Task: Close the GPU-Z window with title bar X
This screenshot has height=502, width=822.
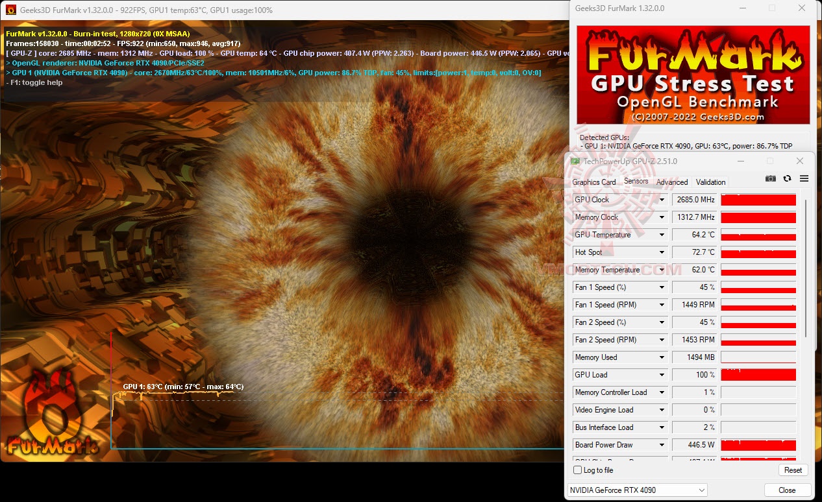Action: point(800,161)
